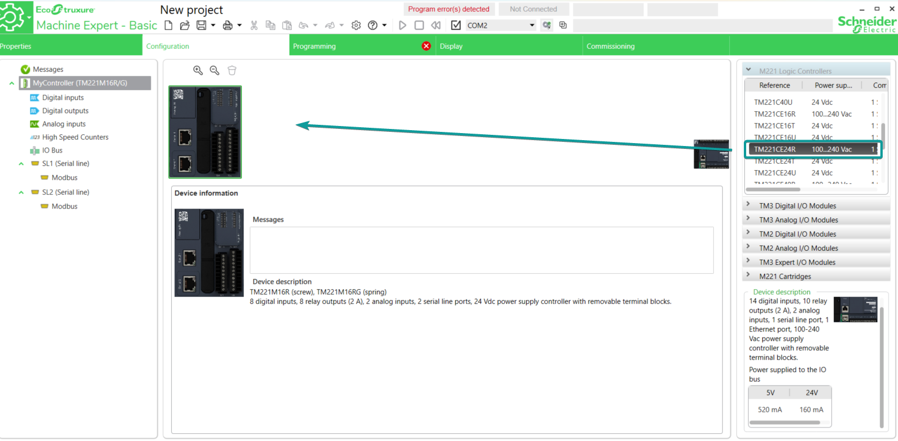Collapse the SL1 (Serial line) tree node
Image resolution: width=898 pixels, height=441 pixels.
click(22, 164)
